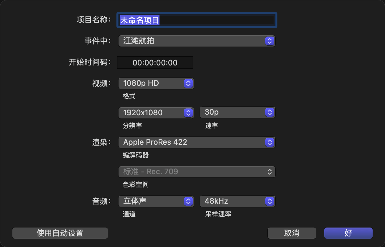Click the 开始时间码 label
The height and width of the screenshot is (247, 385).
(x=90, y=62)
